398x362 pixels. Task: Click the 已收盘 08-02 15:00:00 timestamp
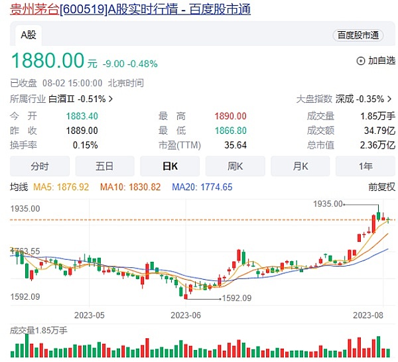pyautogui.click(x=56, y=83)
